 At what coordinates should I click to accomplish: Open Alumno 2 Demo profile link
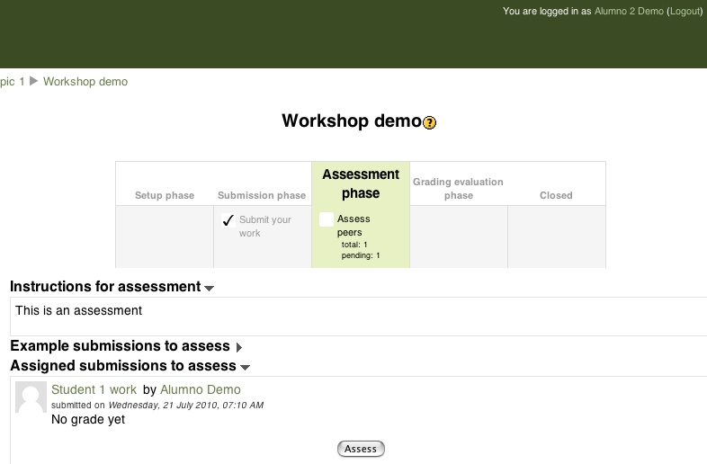pos(629,11)
